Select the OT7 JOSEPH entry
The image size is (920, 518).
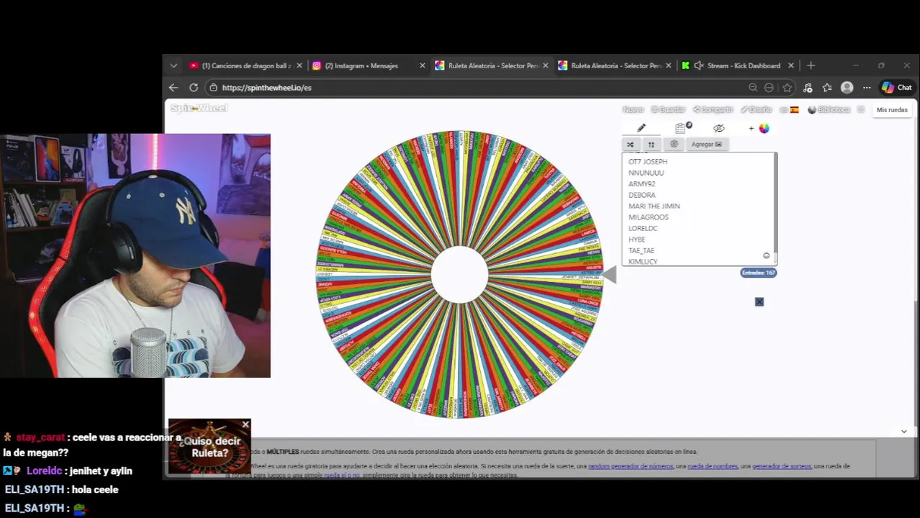tap(648, 162)
